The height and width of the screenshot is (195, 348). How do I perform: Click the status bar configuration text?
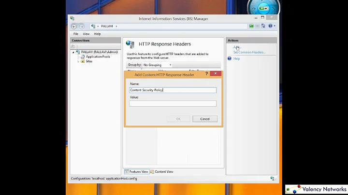click(x=104, y=179)
